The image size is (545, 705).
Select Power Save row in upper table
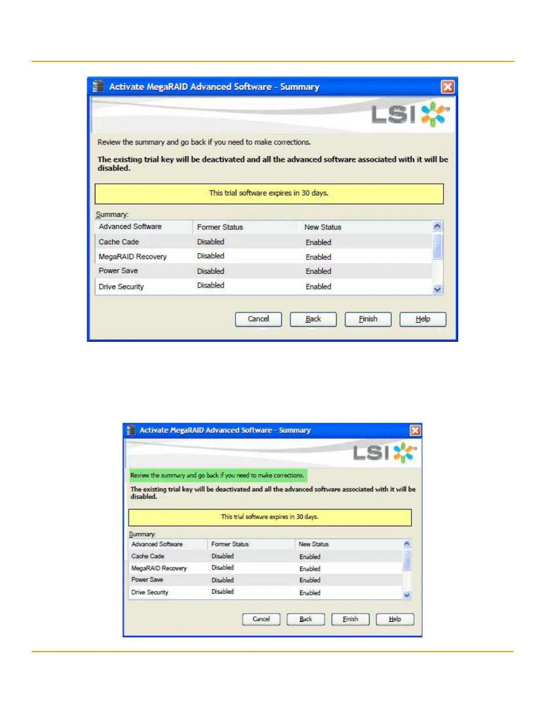(264, 271)
